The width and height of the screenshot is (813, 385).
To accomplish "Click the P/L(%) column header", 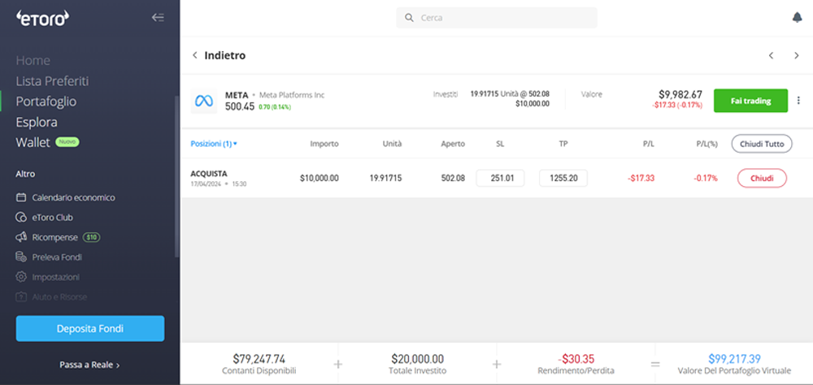I will 706,144.
